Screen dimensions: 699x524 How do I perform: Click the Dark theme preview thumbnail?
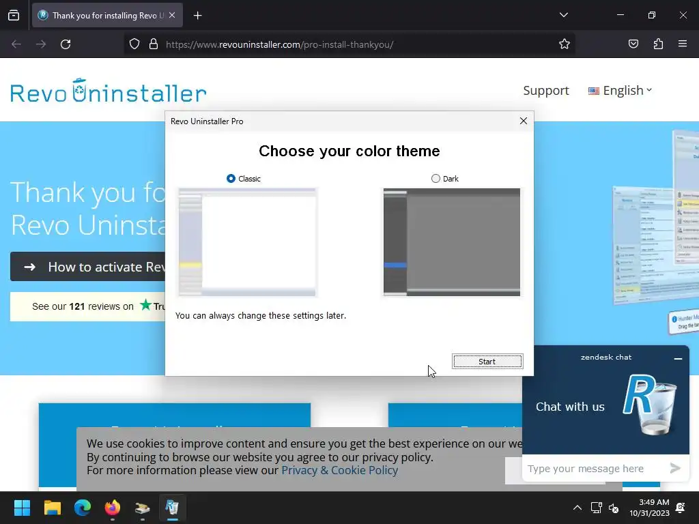click(x=452, y=242)
